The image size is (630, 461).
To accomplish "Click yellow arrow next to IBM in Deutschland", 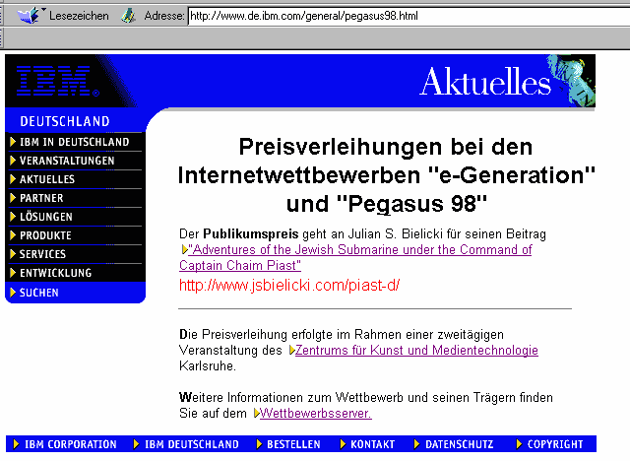I will pos(13,142).
